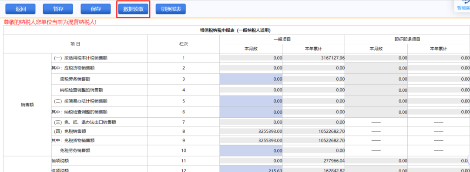
Task: Click the 一般项目 column header
Action: click(282, 39)
